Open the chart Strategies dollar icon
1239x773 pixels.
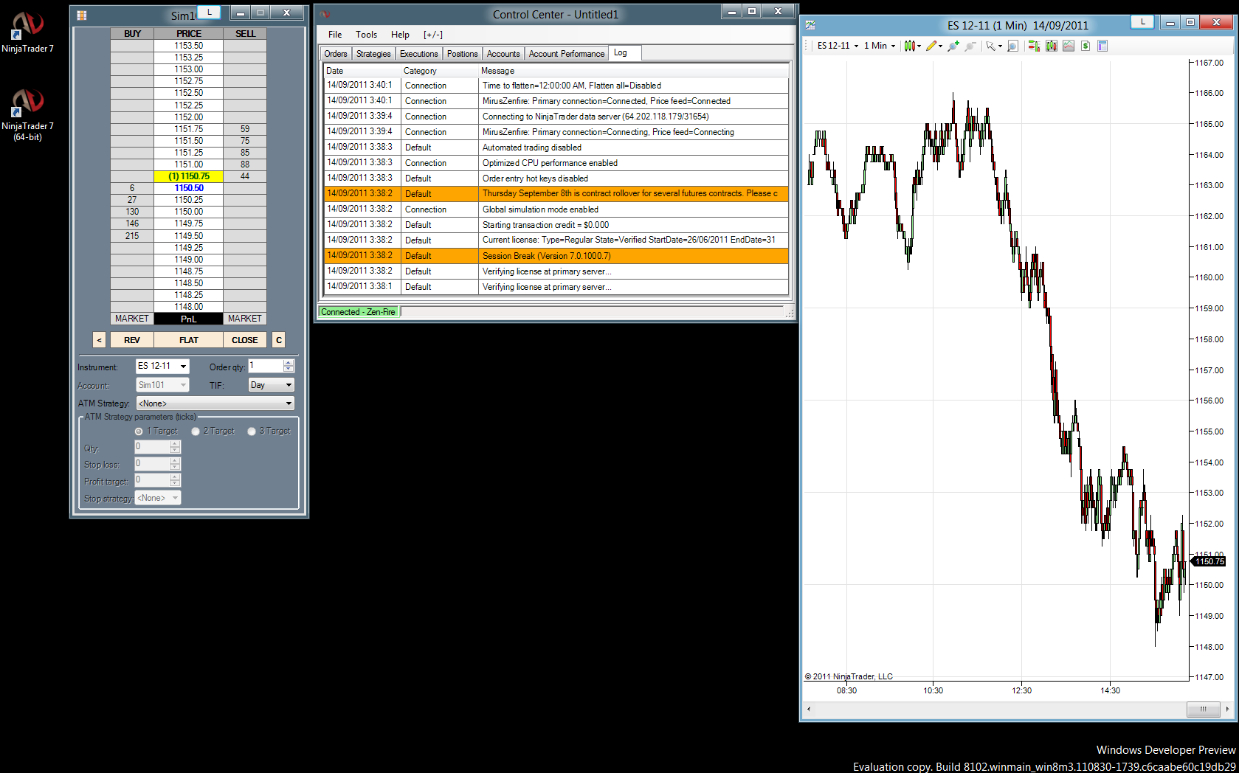tap(1086, 46)
